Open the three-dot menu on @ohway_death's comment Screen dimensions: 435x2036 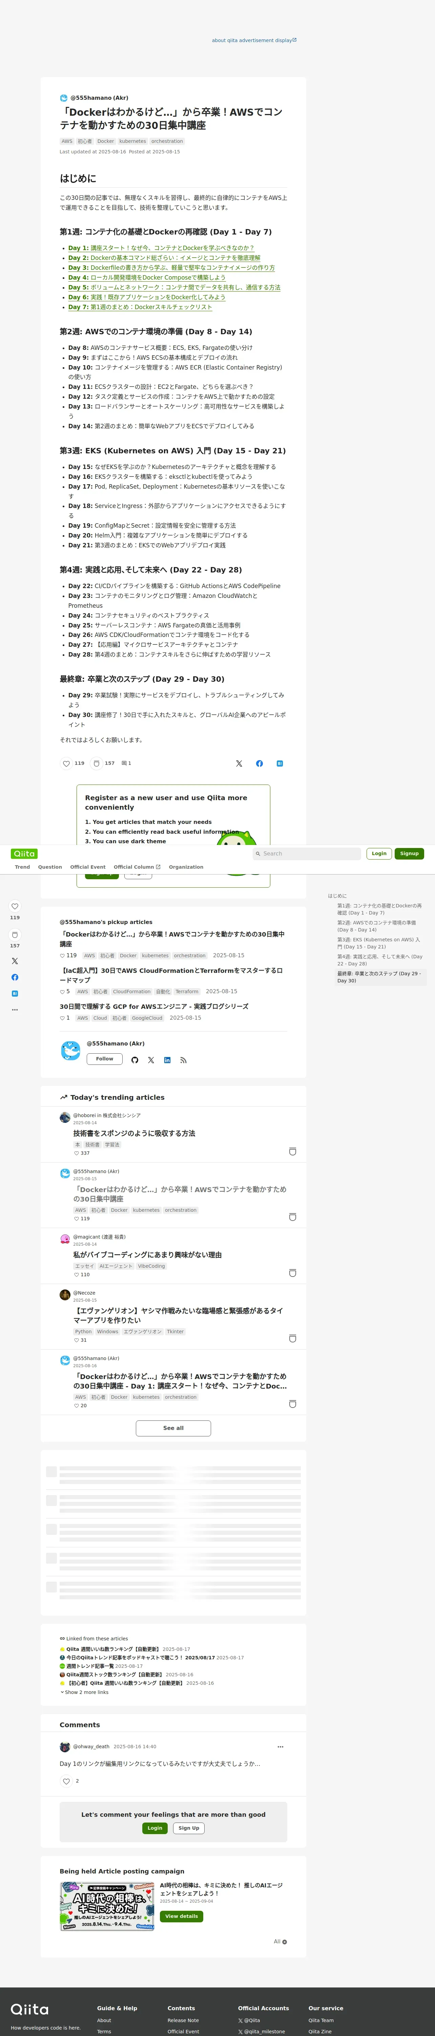coord(280,1747)
